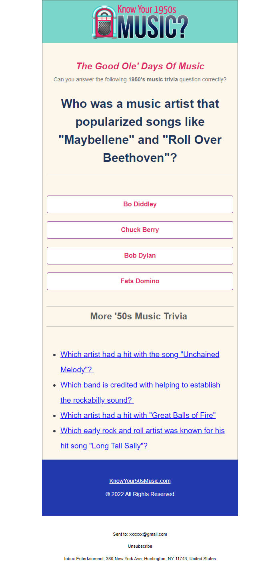The height and width of the screenshot is (577, 280).
Task: Open the "1950's music trivia" question link
Action: tap(140, 79)
